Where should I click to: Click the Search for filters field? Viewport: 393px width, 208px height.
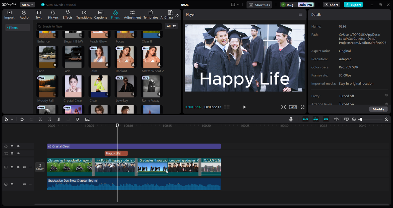[99, 27]
